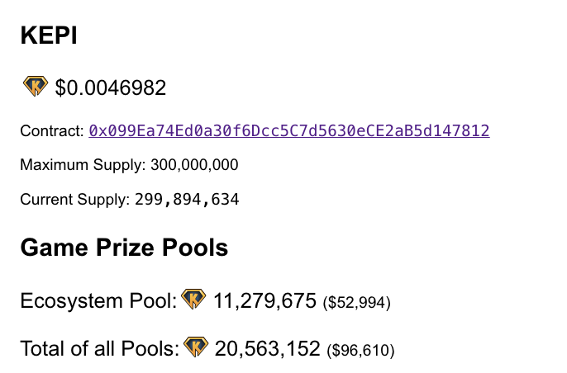567x373 pixels.
Task: Click the word Pools in the section heading
Action: [195, 248]
